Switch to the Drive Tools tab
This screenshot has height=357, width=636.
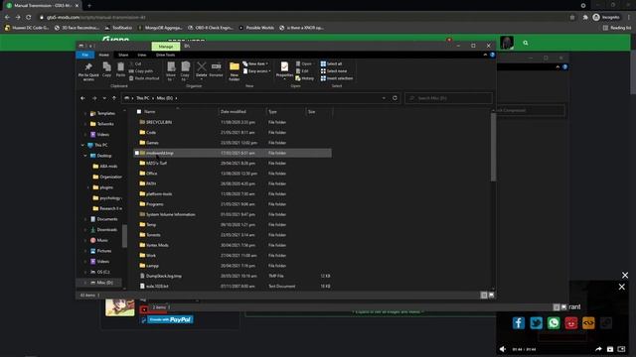[166, 55]
